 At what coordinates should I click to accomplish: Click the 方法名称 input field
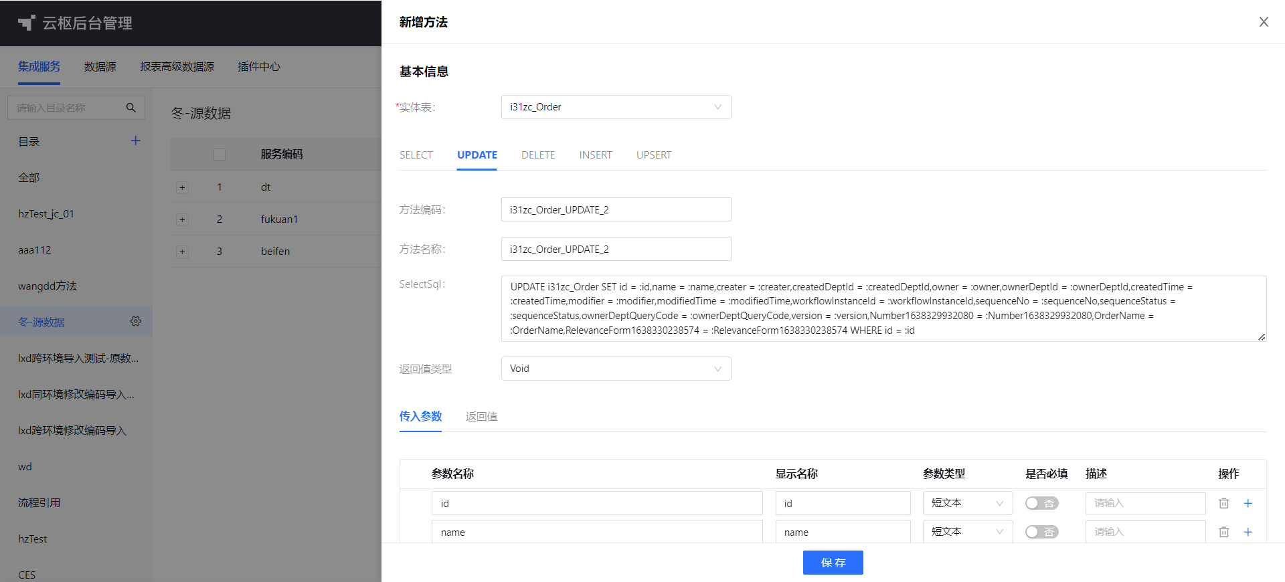tap(616, 249)
